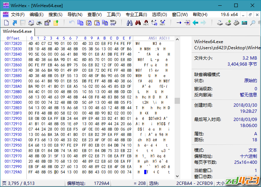Viewport: 261px width, 187px height.
Task: Click the disk with green plus icon
Action: coord(228,22)
